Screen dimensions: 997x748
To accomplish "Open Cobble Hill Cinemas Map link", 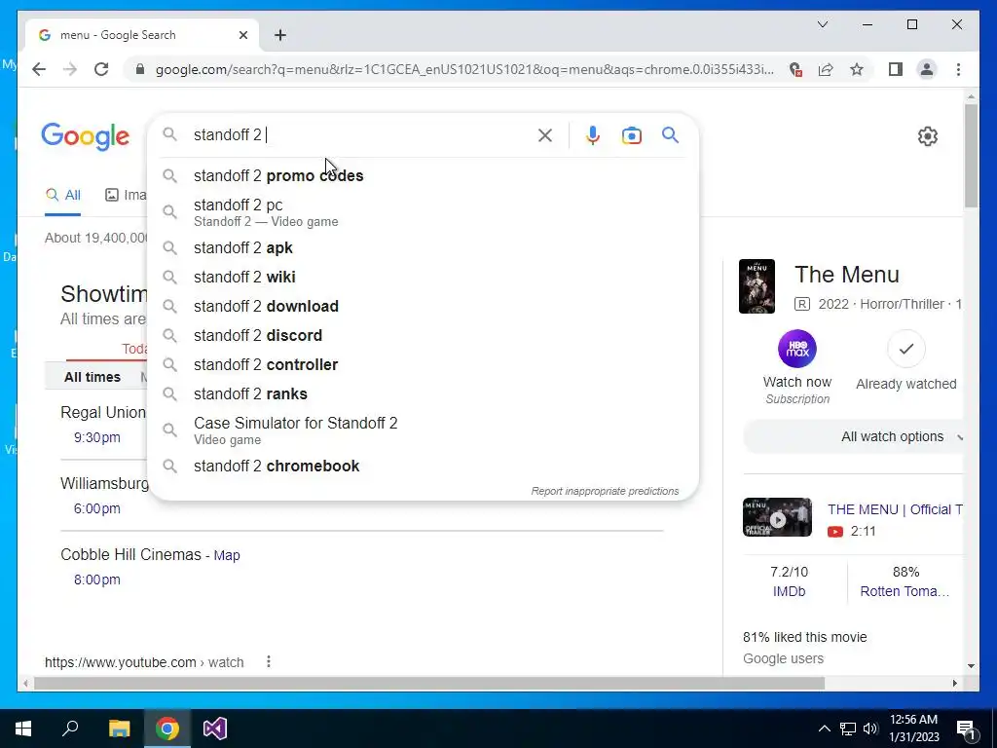I will pos(227,555).
